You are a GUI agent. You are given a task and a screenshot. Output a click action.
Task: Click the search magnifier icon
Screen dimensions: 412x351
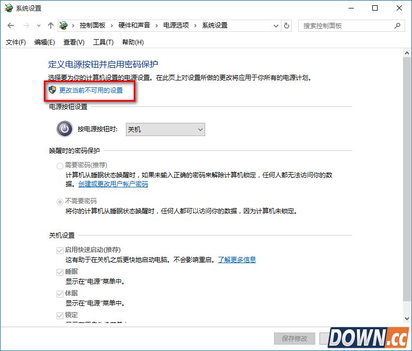click(x=397, y=26)
